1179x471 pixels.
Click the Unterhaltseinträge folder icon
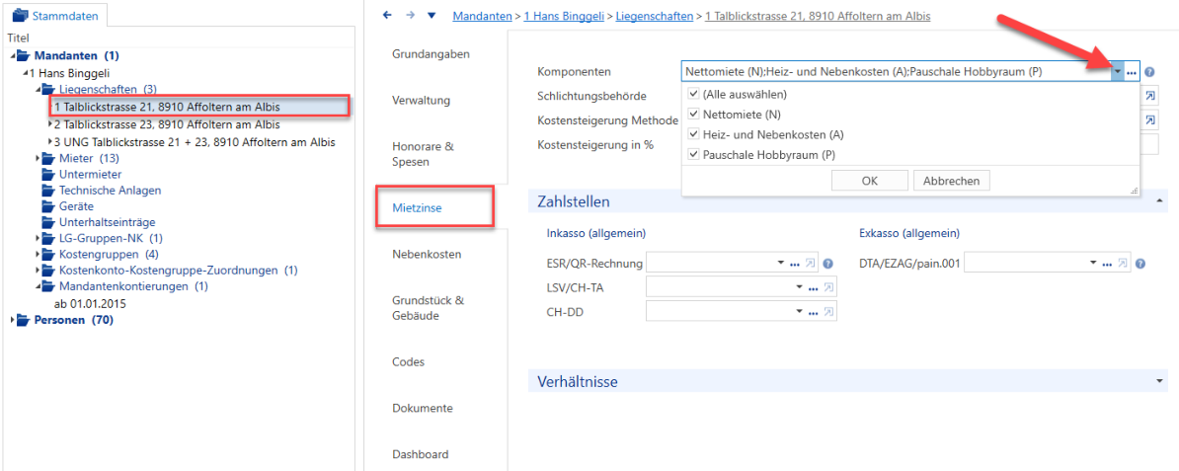tap(49, 222)
